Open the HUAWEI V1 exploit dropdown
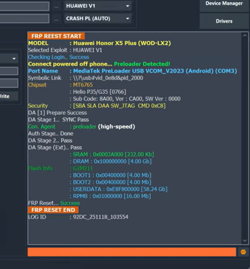This screenshot has width=250, height=269. [x=98, y=6]
